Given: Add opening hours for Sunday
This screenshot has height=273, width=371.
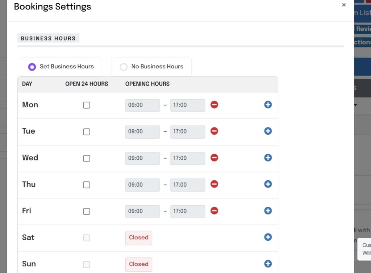Looking at the screenshot, I should click(268, 264).
